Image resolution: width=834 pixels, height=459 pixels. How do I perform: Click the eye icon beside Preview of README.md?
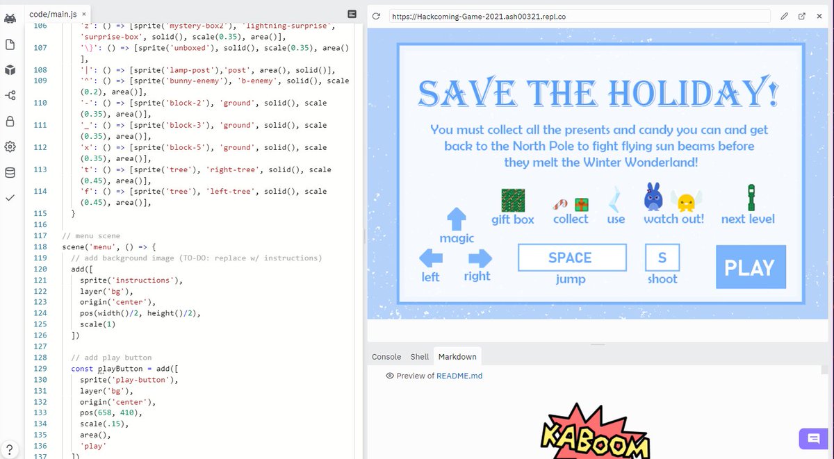click(390, 376)
